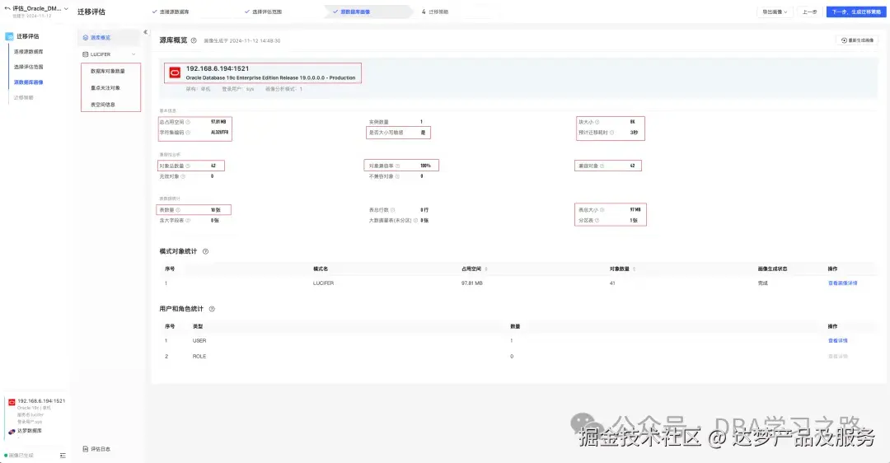890x463 pixels.
Task: Open 重点关注对象 under LUCIFER
Action: point(105,88)
